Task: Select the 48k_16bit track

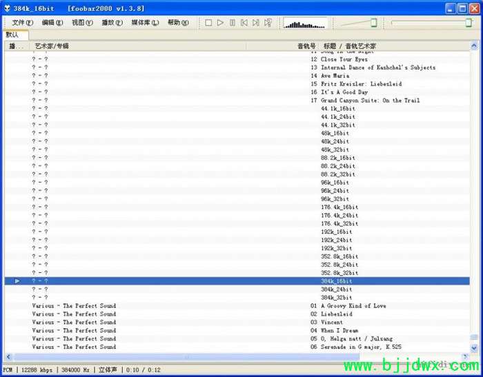Action: (237, 133)
